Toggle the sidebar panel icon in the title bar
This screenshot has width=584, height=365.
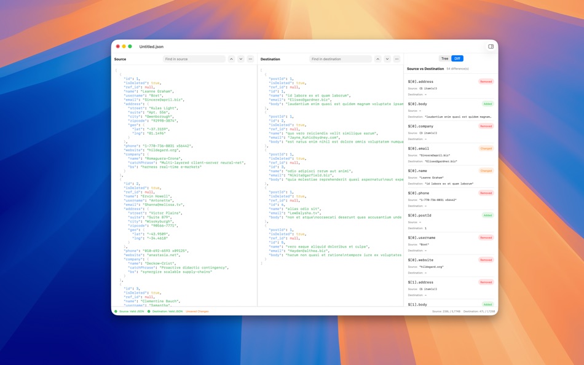point(490,46)
